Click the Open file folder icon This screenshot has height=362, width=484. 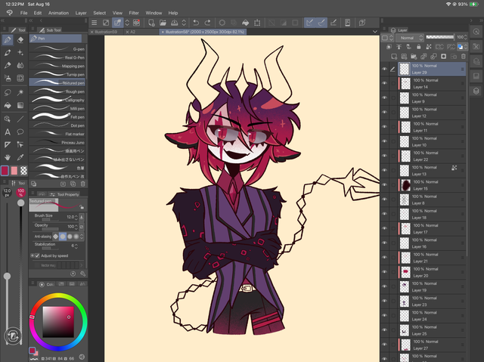(163, 23)
